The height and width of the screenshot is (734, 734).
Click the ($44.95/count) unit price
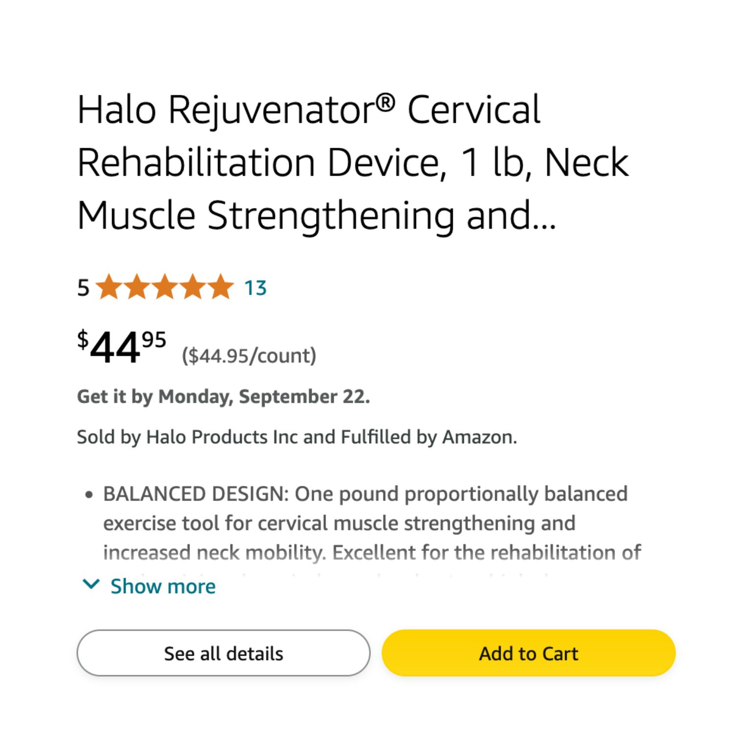point(249,356)
